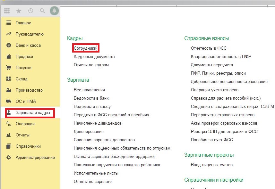Open notifications bell icon
Image resolution: width=275 pixels, height=189 pixels.
coord(54,11)
